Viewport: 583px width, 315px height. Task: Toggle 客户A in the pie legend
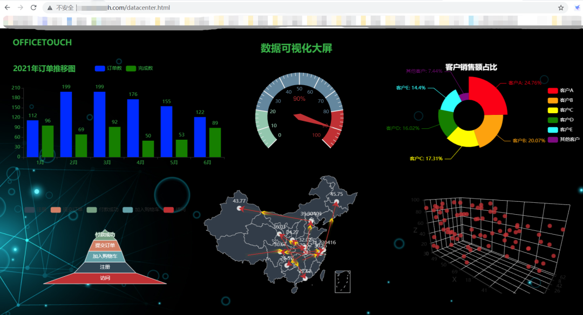pyautogui.click(x=560, y=91)
